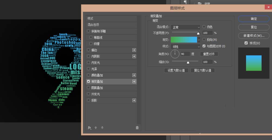Add another 内阴影 effect with plus icon
The image size is (272, 140).
[134, 56]
